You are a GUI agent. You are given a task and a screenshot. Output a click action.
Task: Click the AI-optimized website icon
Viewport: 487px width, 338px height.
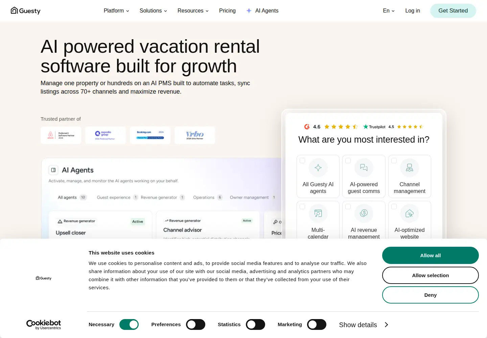point(410,213)
